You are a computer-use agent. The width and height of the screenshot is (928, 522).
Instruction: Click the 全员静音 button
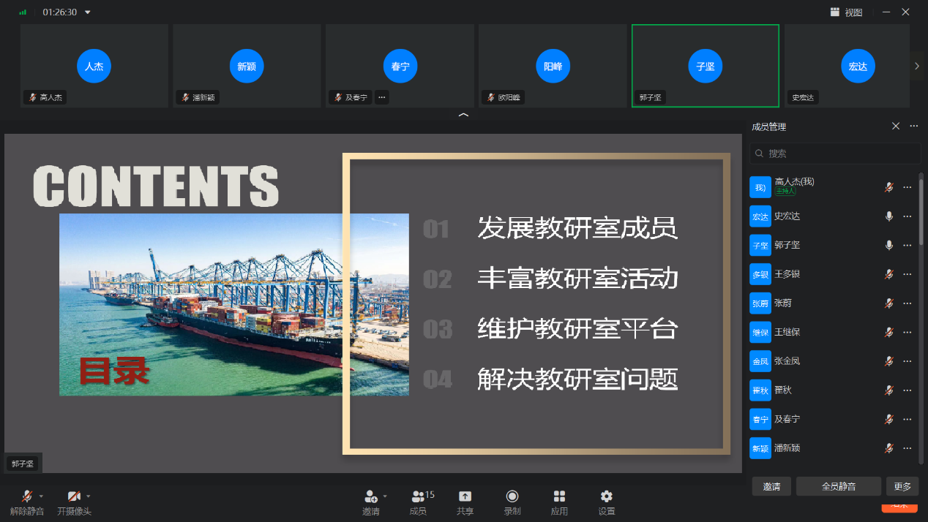pyautogui.click(x=839, y=486)
